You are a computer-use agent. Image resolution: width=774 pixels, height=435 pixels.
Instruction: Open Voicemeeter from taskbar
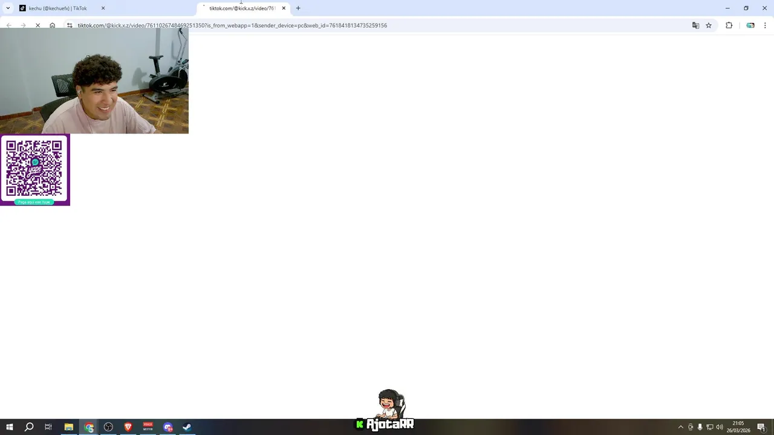click(x=148, y=427)
